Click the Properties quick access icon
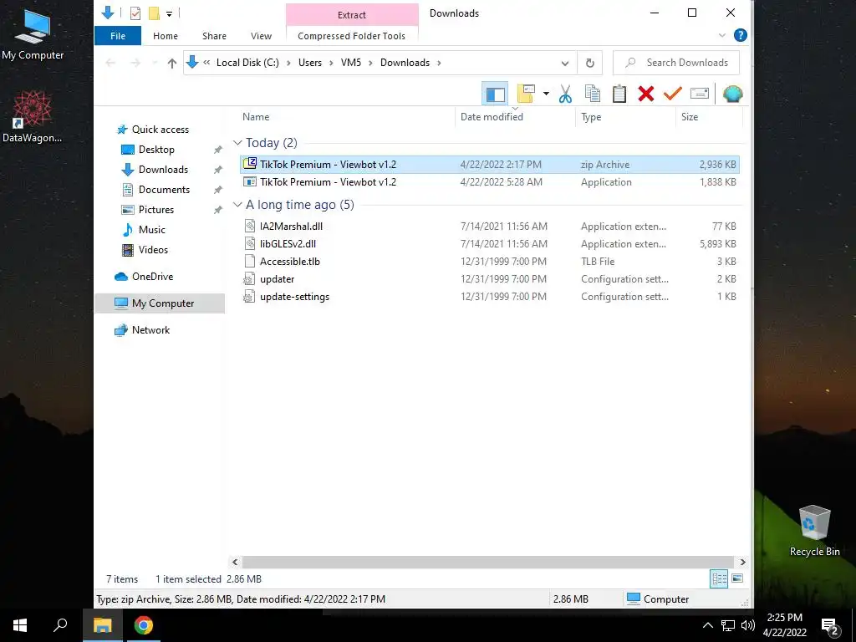The width and height of the screenshot is (856, 642). (135, 13)
